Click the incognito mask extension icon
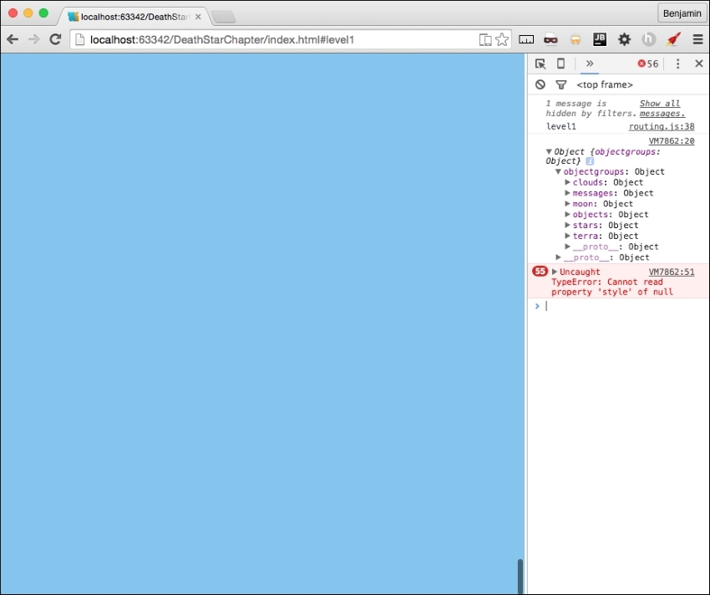This screenshot has height=595, width=710. point(551,38)
